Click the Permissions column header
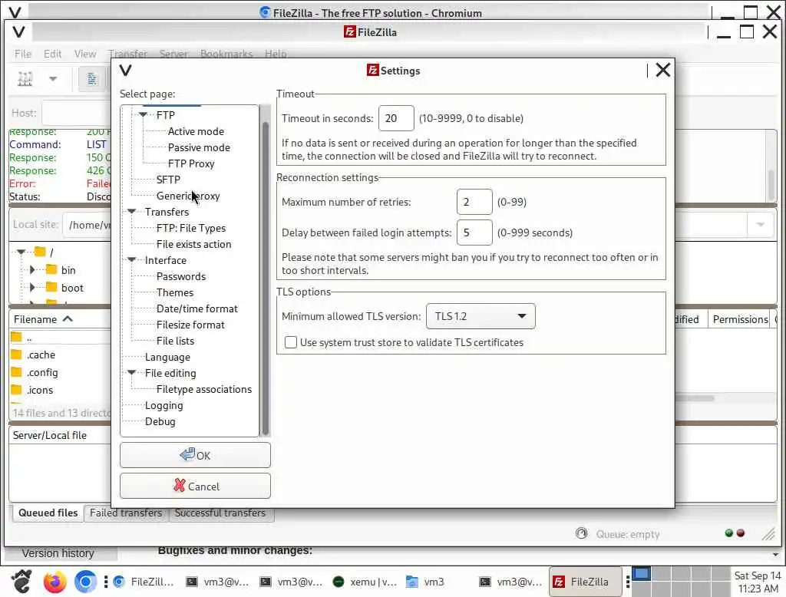 pos(741,319)
